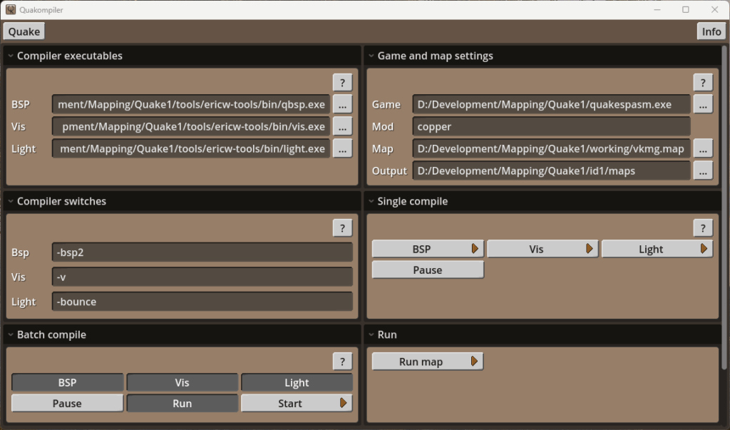The width and height of the screenshot is (730, 430).
Task: Click the Compiler switches help button
Action: click(x=342, y=228)
